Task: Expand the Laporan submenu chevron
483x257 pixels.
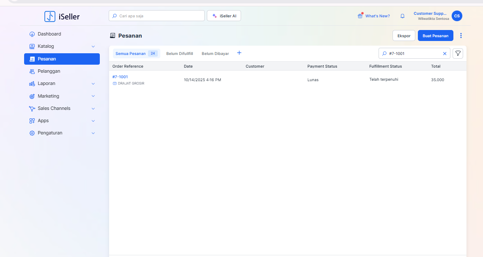Action: [x=93, y=84]
